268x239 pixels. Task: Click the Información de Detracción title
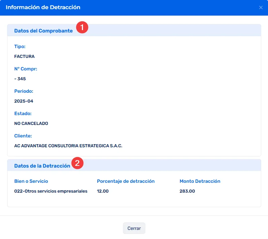[43, 7]
